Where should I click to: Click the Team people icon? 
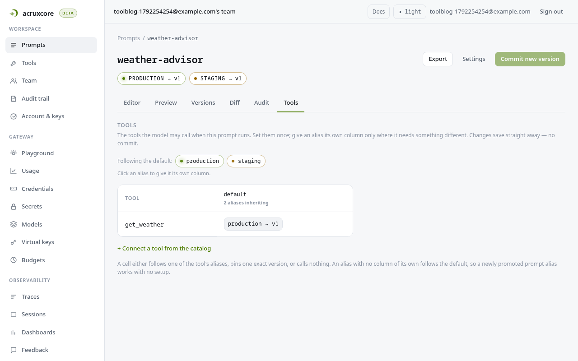tap(14, 81)
